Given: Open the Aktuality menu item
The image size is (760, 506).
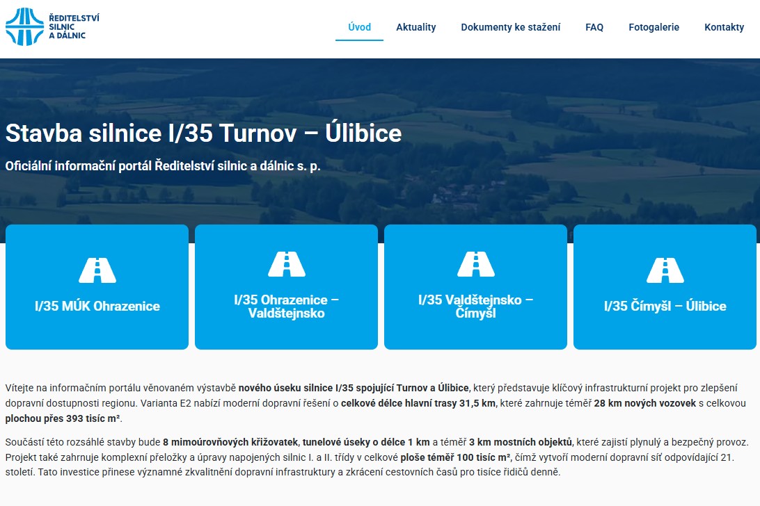Looking at the screenshot, I should 415,28.
